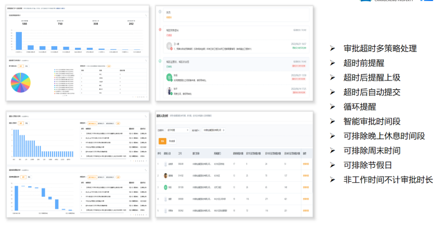This screenshot has height=227, width=439.
Task: Open the orange detail link in table row 1
Action: coord(306,164)
